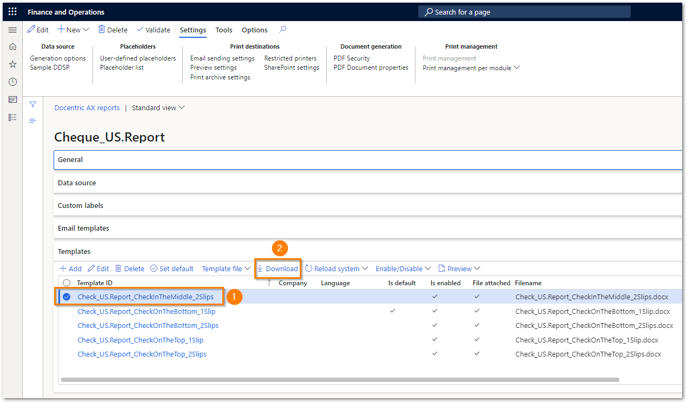The height and width of the screenshot is (403, 687).
Task: Open the Template file dropdown
Action: (x=226, y=268)
